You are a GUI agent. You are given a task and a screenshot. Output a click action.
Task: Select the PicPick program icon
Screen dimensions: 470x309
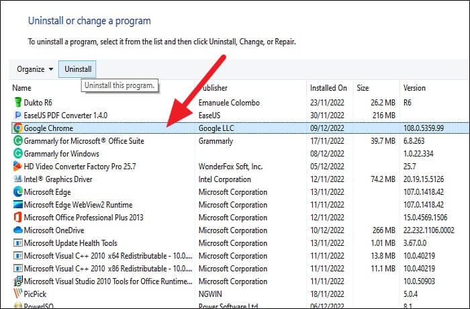(17, 294)
